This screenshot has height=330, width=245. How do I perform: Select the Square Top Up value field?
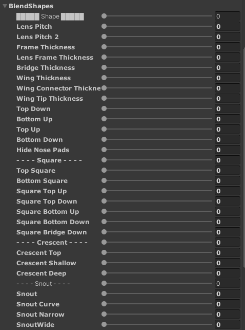point(228,191)
